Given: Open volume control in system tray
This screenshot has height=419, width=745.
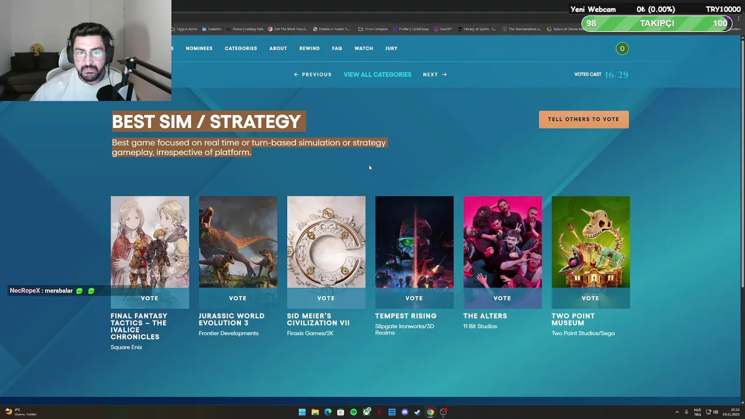Looking at the screenshot, I should click(715, 412).
